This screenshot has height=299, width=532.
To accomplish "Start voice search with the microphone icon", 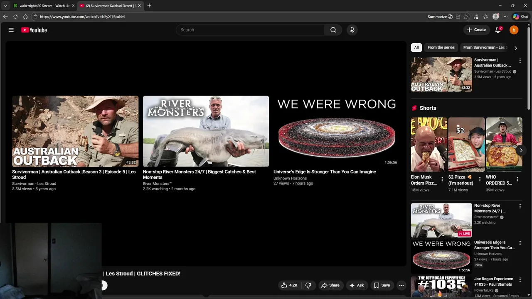I will click(352, 30).
